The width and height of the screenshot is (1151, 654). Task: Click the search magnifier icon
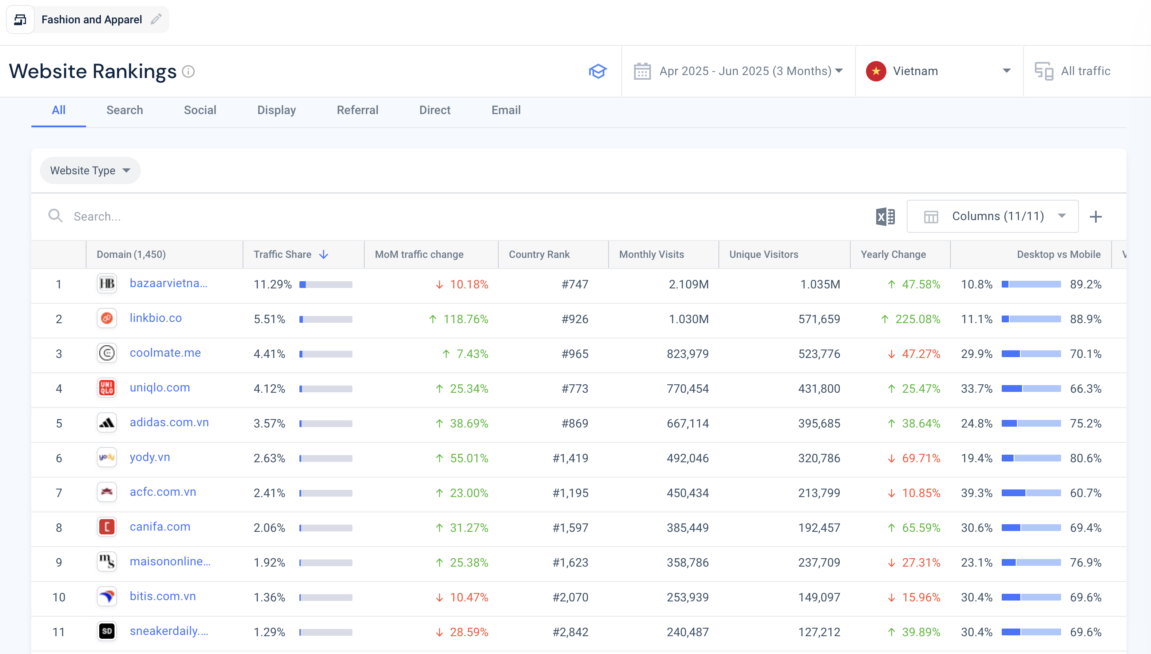[x=55, y=216]
